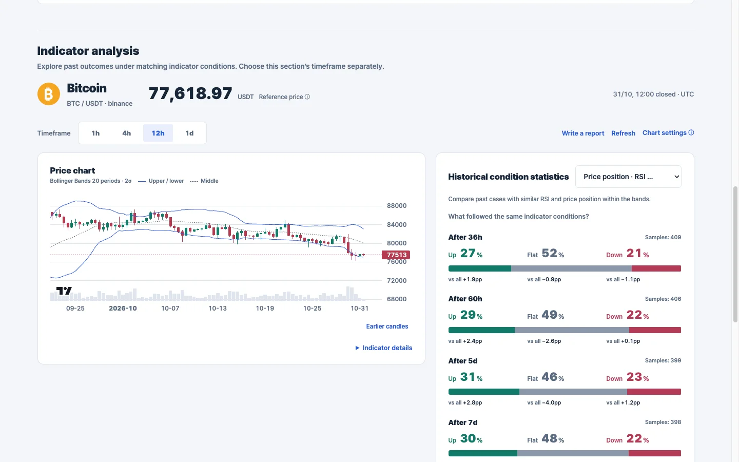
Task: Click the vs all +1.2pp text
Action: 623,402
